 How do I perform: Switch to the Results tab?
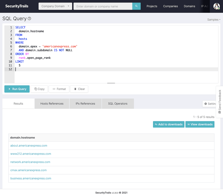(x=18, y=104)
